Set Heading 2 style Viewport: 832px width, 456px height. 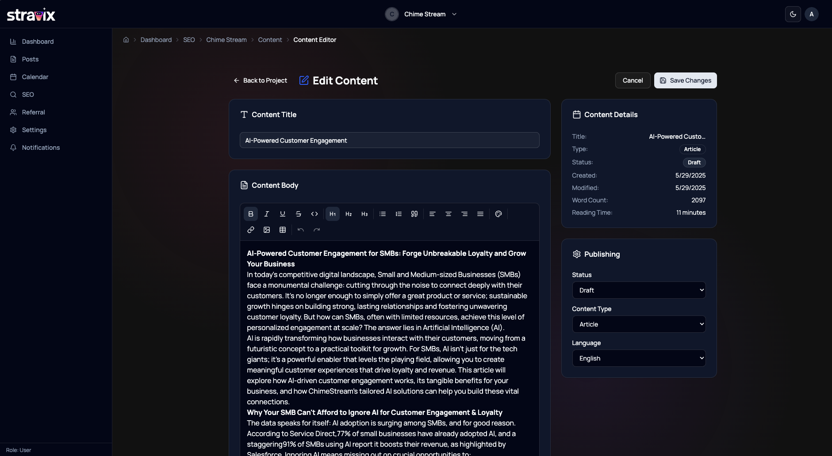click(x=349, y=214)
